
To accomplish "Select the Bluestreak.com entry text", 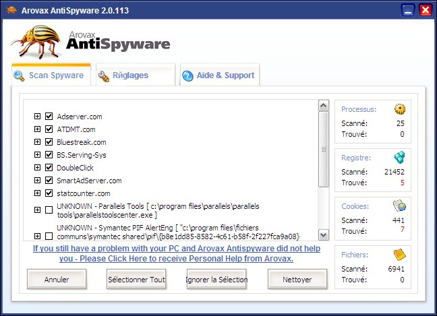I will [82, 142].
